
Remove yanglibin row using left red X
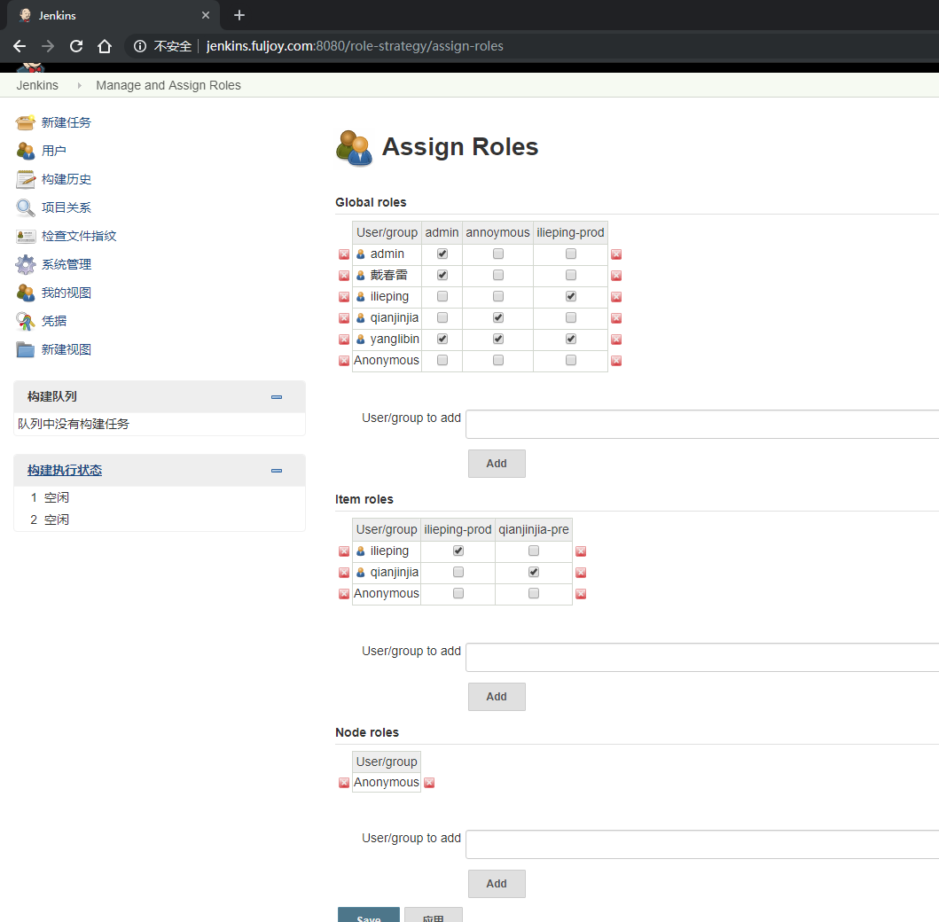click(344, 340)
